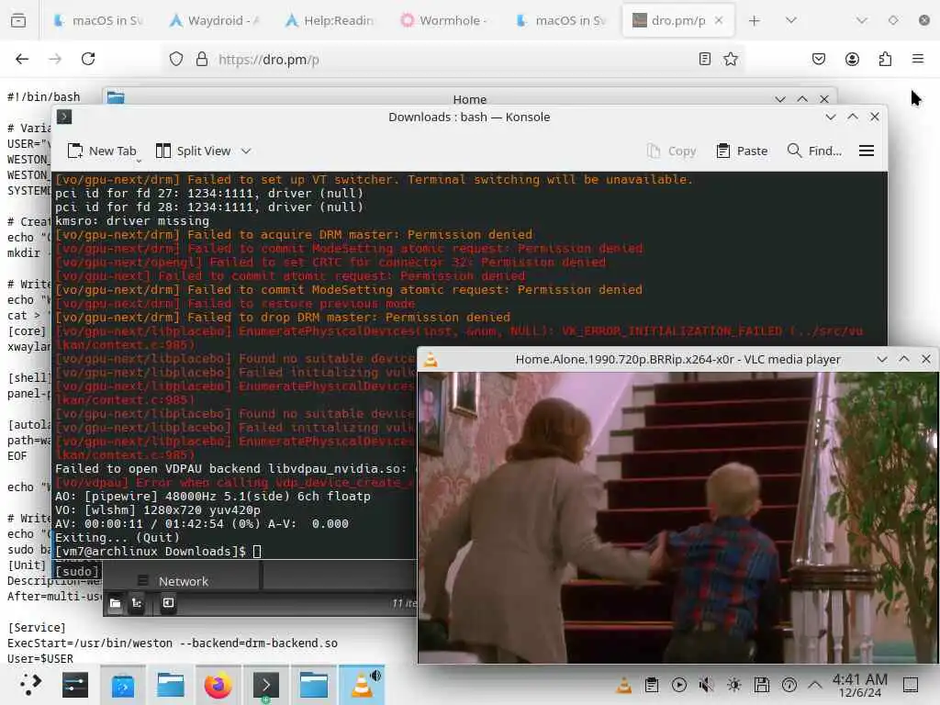
Task: Toggle the muted volume tray icon
Action: pyautogui.click(x=707, y=685)
